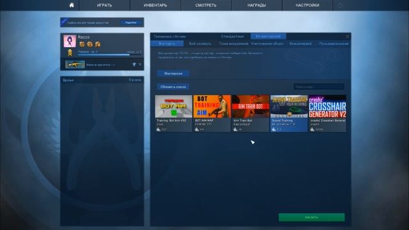Screen dimensions: 409x230
Task: Click the second round medal coin
Action: (89, 44)
